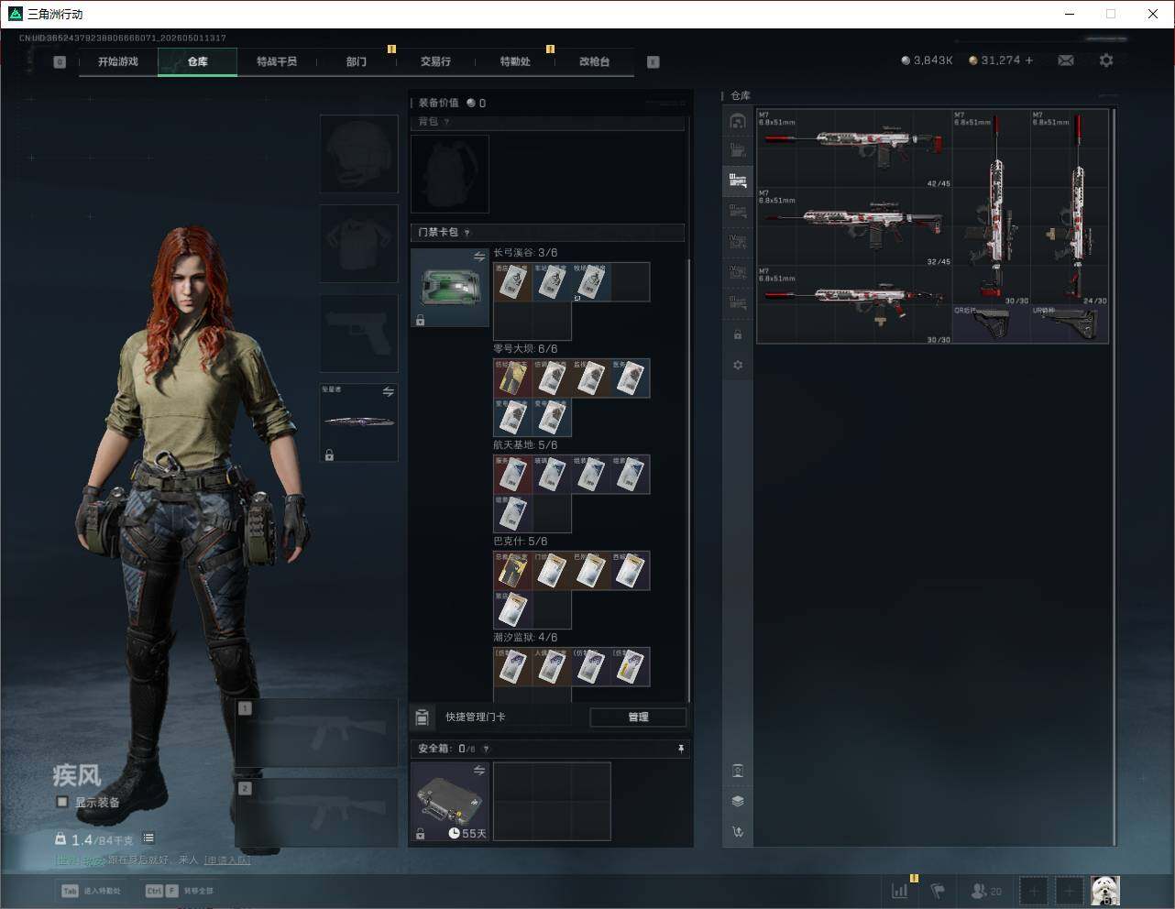Show help for 安全箱
The height and width of the screenshot is (909, 1175).
point(486,749)
